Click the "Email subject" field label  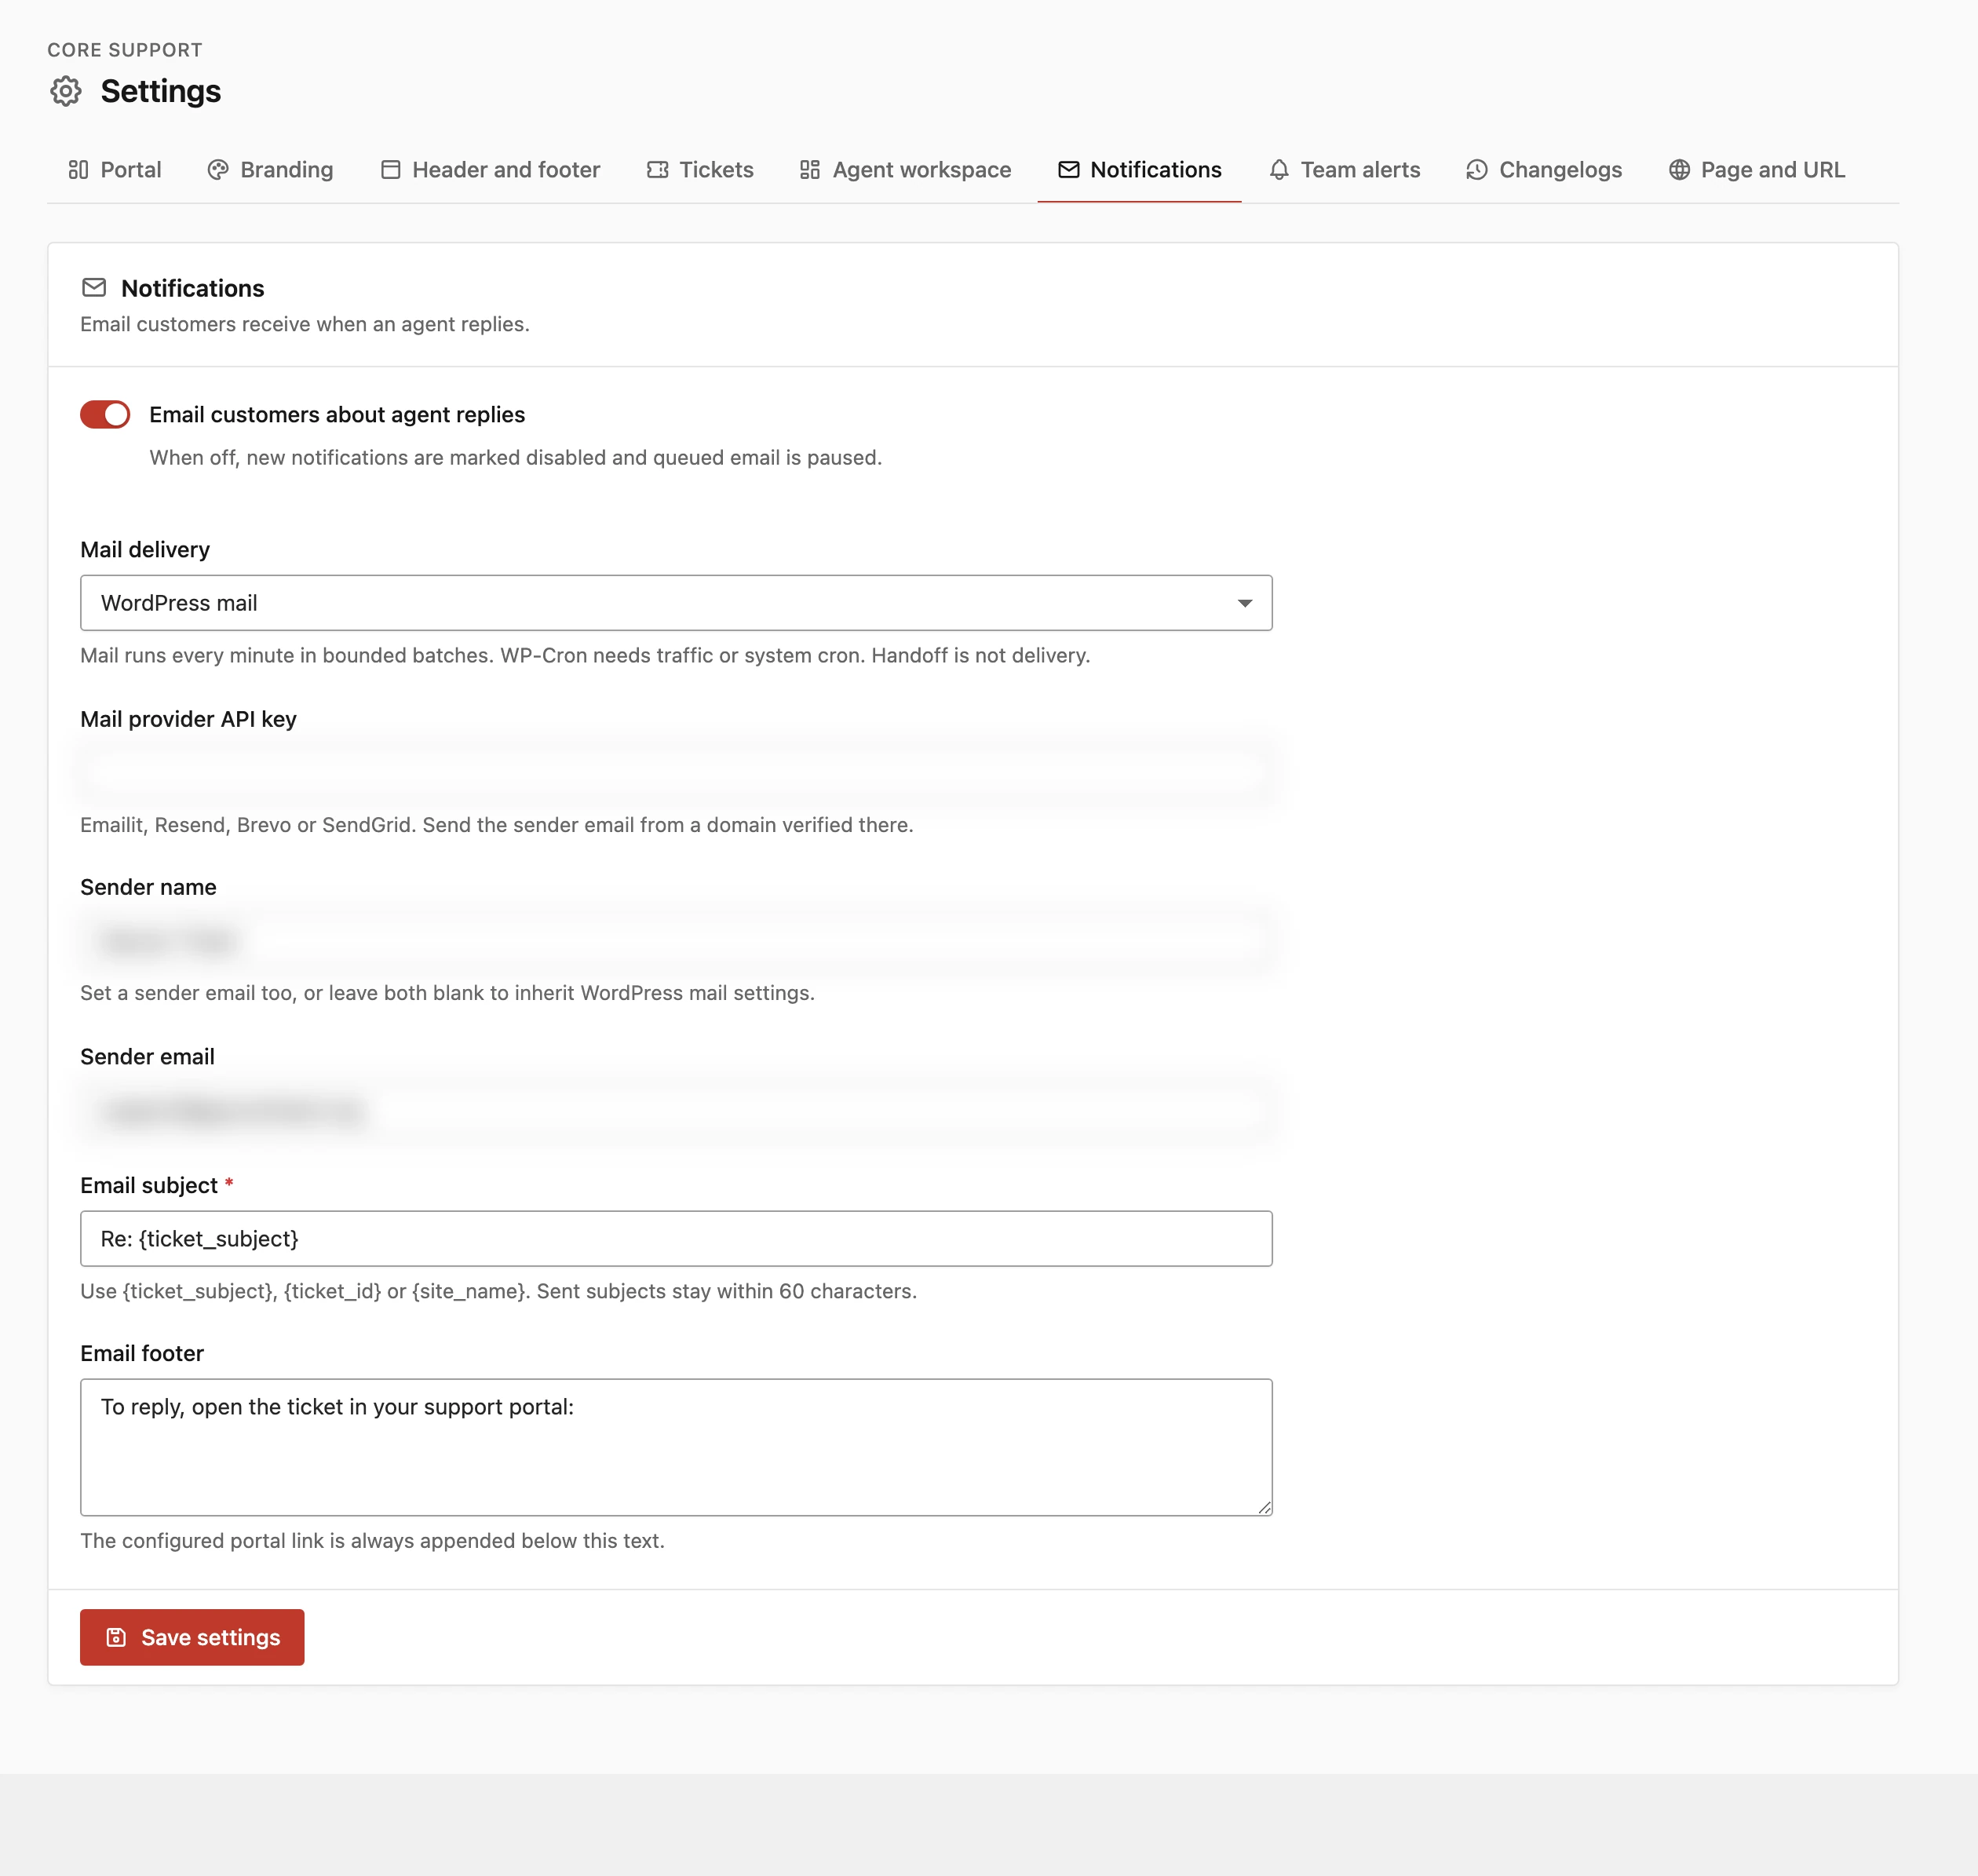click(149, 1186)
